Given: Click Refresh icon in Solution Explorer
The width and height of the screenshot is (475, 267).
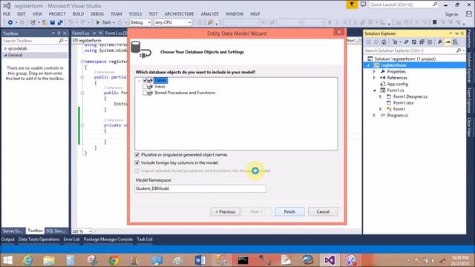Looking at the screenshot, I should pos(414,42).
